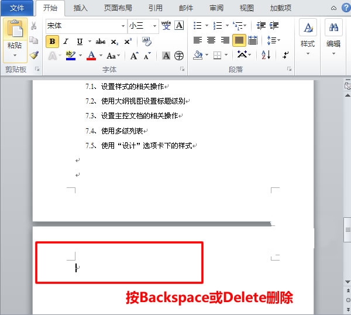Image resolution: width=351 pixels, height=315 pixels.
Task: Click the Asian layout character scaling icon
Action: pos(242,54)
